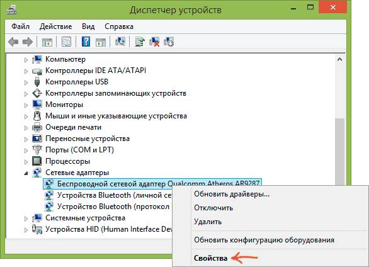Expand the Системные устройства node
This screenshot has height=267, width=369.
click(x=26, y=219)
